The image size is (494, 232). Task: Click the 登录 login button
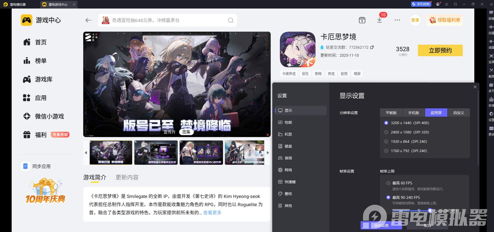[415, 20]
